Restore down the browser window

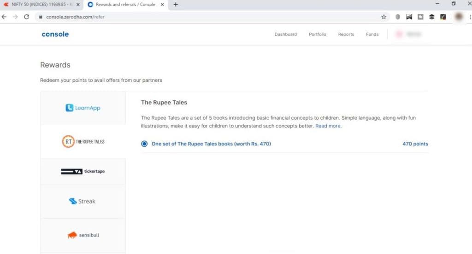click(454, 4)
